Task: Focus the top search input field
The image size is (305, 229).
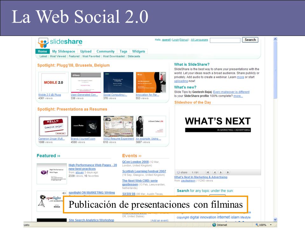Action: click(x=225, y=40)
